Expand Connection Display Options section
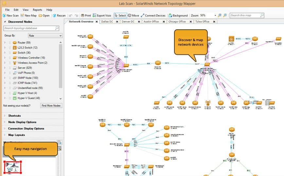The width and height of the screenshot is (284, 176). [x=5, y=128]
